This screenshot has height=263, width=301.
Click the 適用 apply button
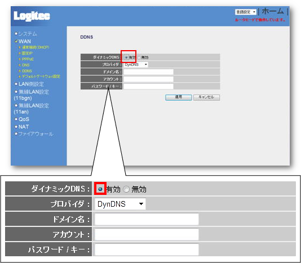click(178, 97)
